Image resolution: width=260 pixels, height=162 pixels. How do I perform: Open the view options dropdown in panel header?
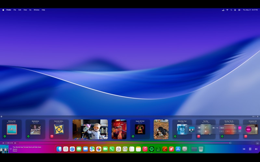tap(254, 117)
